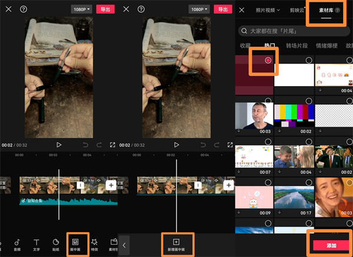
Task: Tick the circle on the bald man clip
Action: (268, 101)
